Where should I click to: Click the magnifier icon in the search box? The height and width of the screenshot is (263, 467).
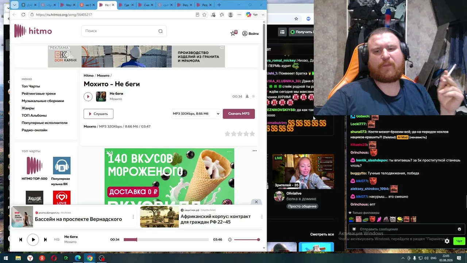[x=161, y=31]
